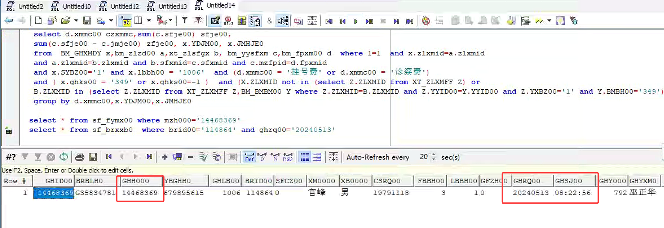This screenshot has height=228, width=664.
Task: Jump to first statement with rewind-to-start button
Action: (x=329, y=21)
